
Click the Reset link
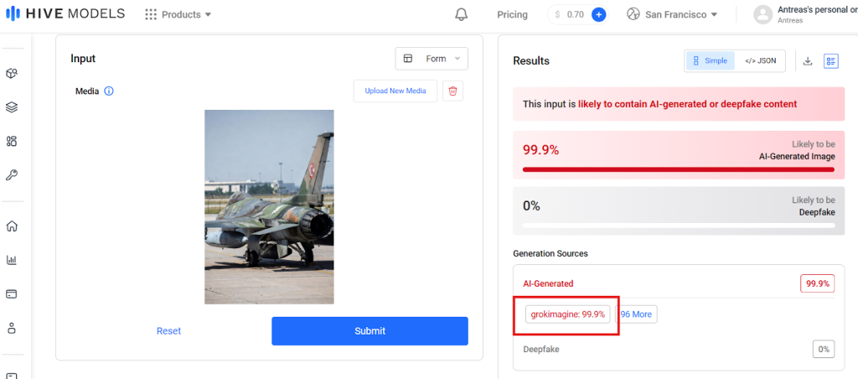coord(168,330)
